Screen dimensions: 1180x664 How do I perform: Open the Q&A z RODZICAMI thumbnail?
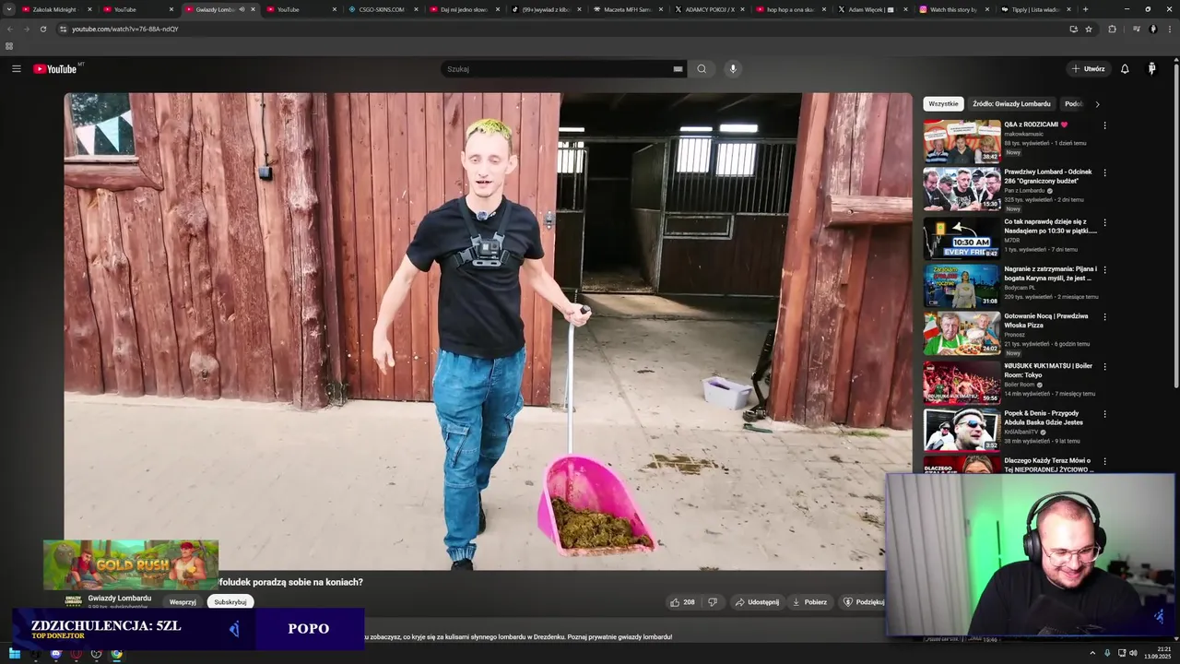tap(962, 141)
